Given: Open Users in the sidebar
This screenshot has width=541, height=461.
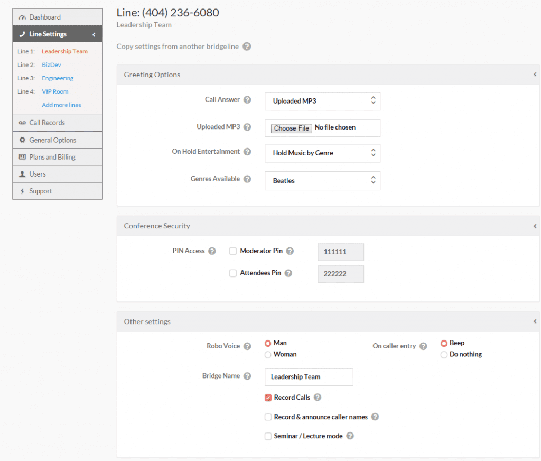Looking at the screenshot, I should pos(58,174).
